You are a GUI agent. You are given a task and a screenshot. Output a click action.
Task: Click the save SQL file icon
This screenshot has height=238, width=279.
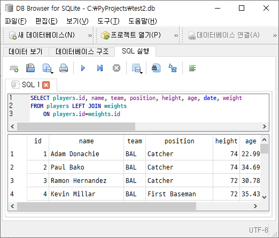(47, 68)
